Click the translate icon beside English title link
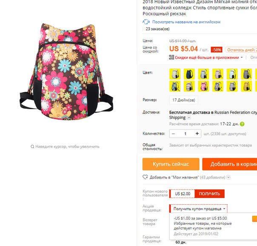 coord(146,22)
